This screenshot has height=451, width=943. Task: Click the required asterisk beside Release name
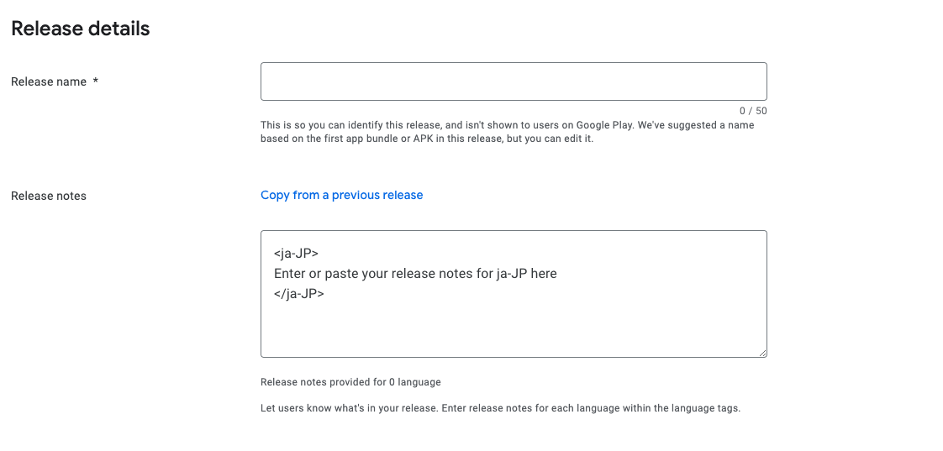[96, 81]
